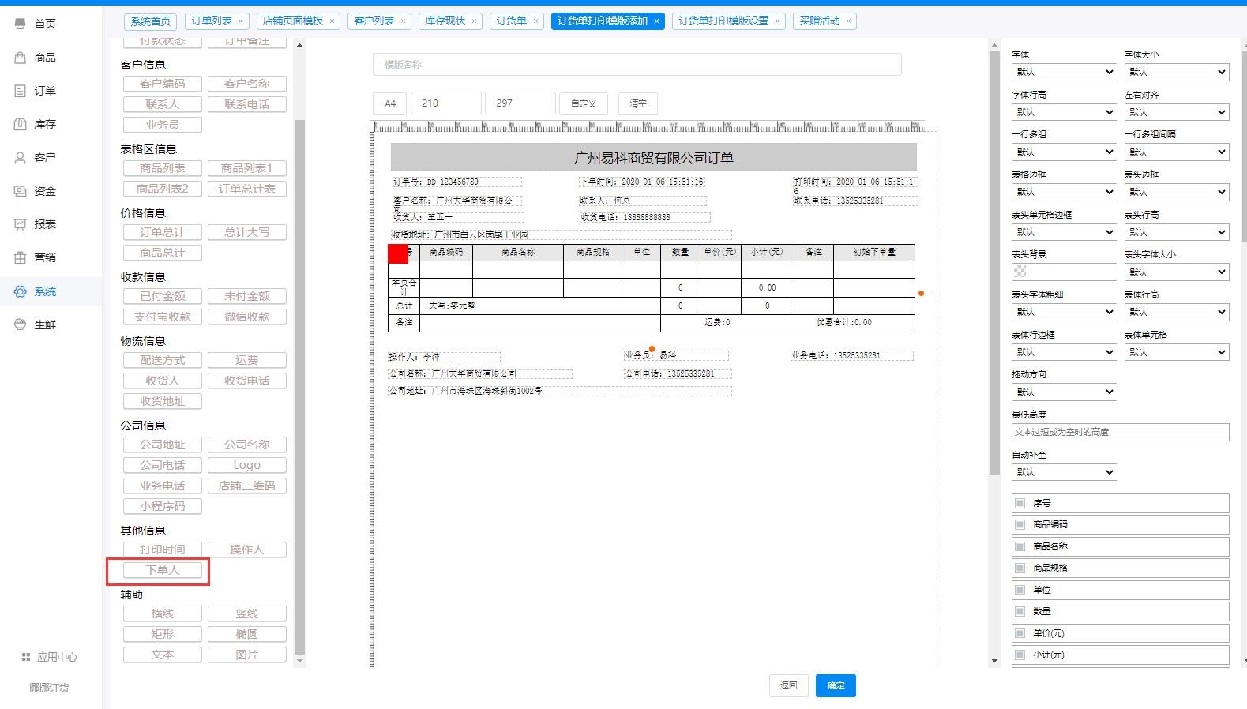Toggle the 数量 column checkbox
Screen dimensions: 1247x709
1020,611
